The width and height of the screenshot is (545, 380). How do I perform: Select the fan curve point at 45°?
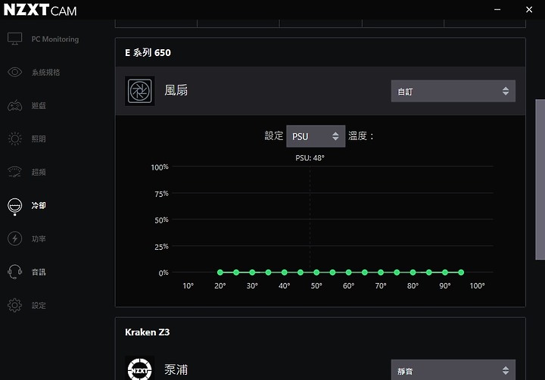click(x=301, y=273)
